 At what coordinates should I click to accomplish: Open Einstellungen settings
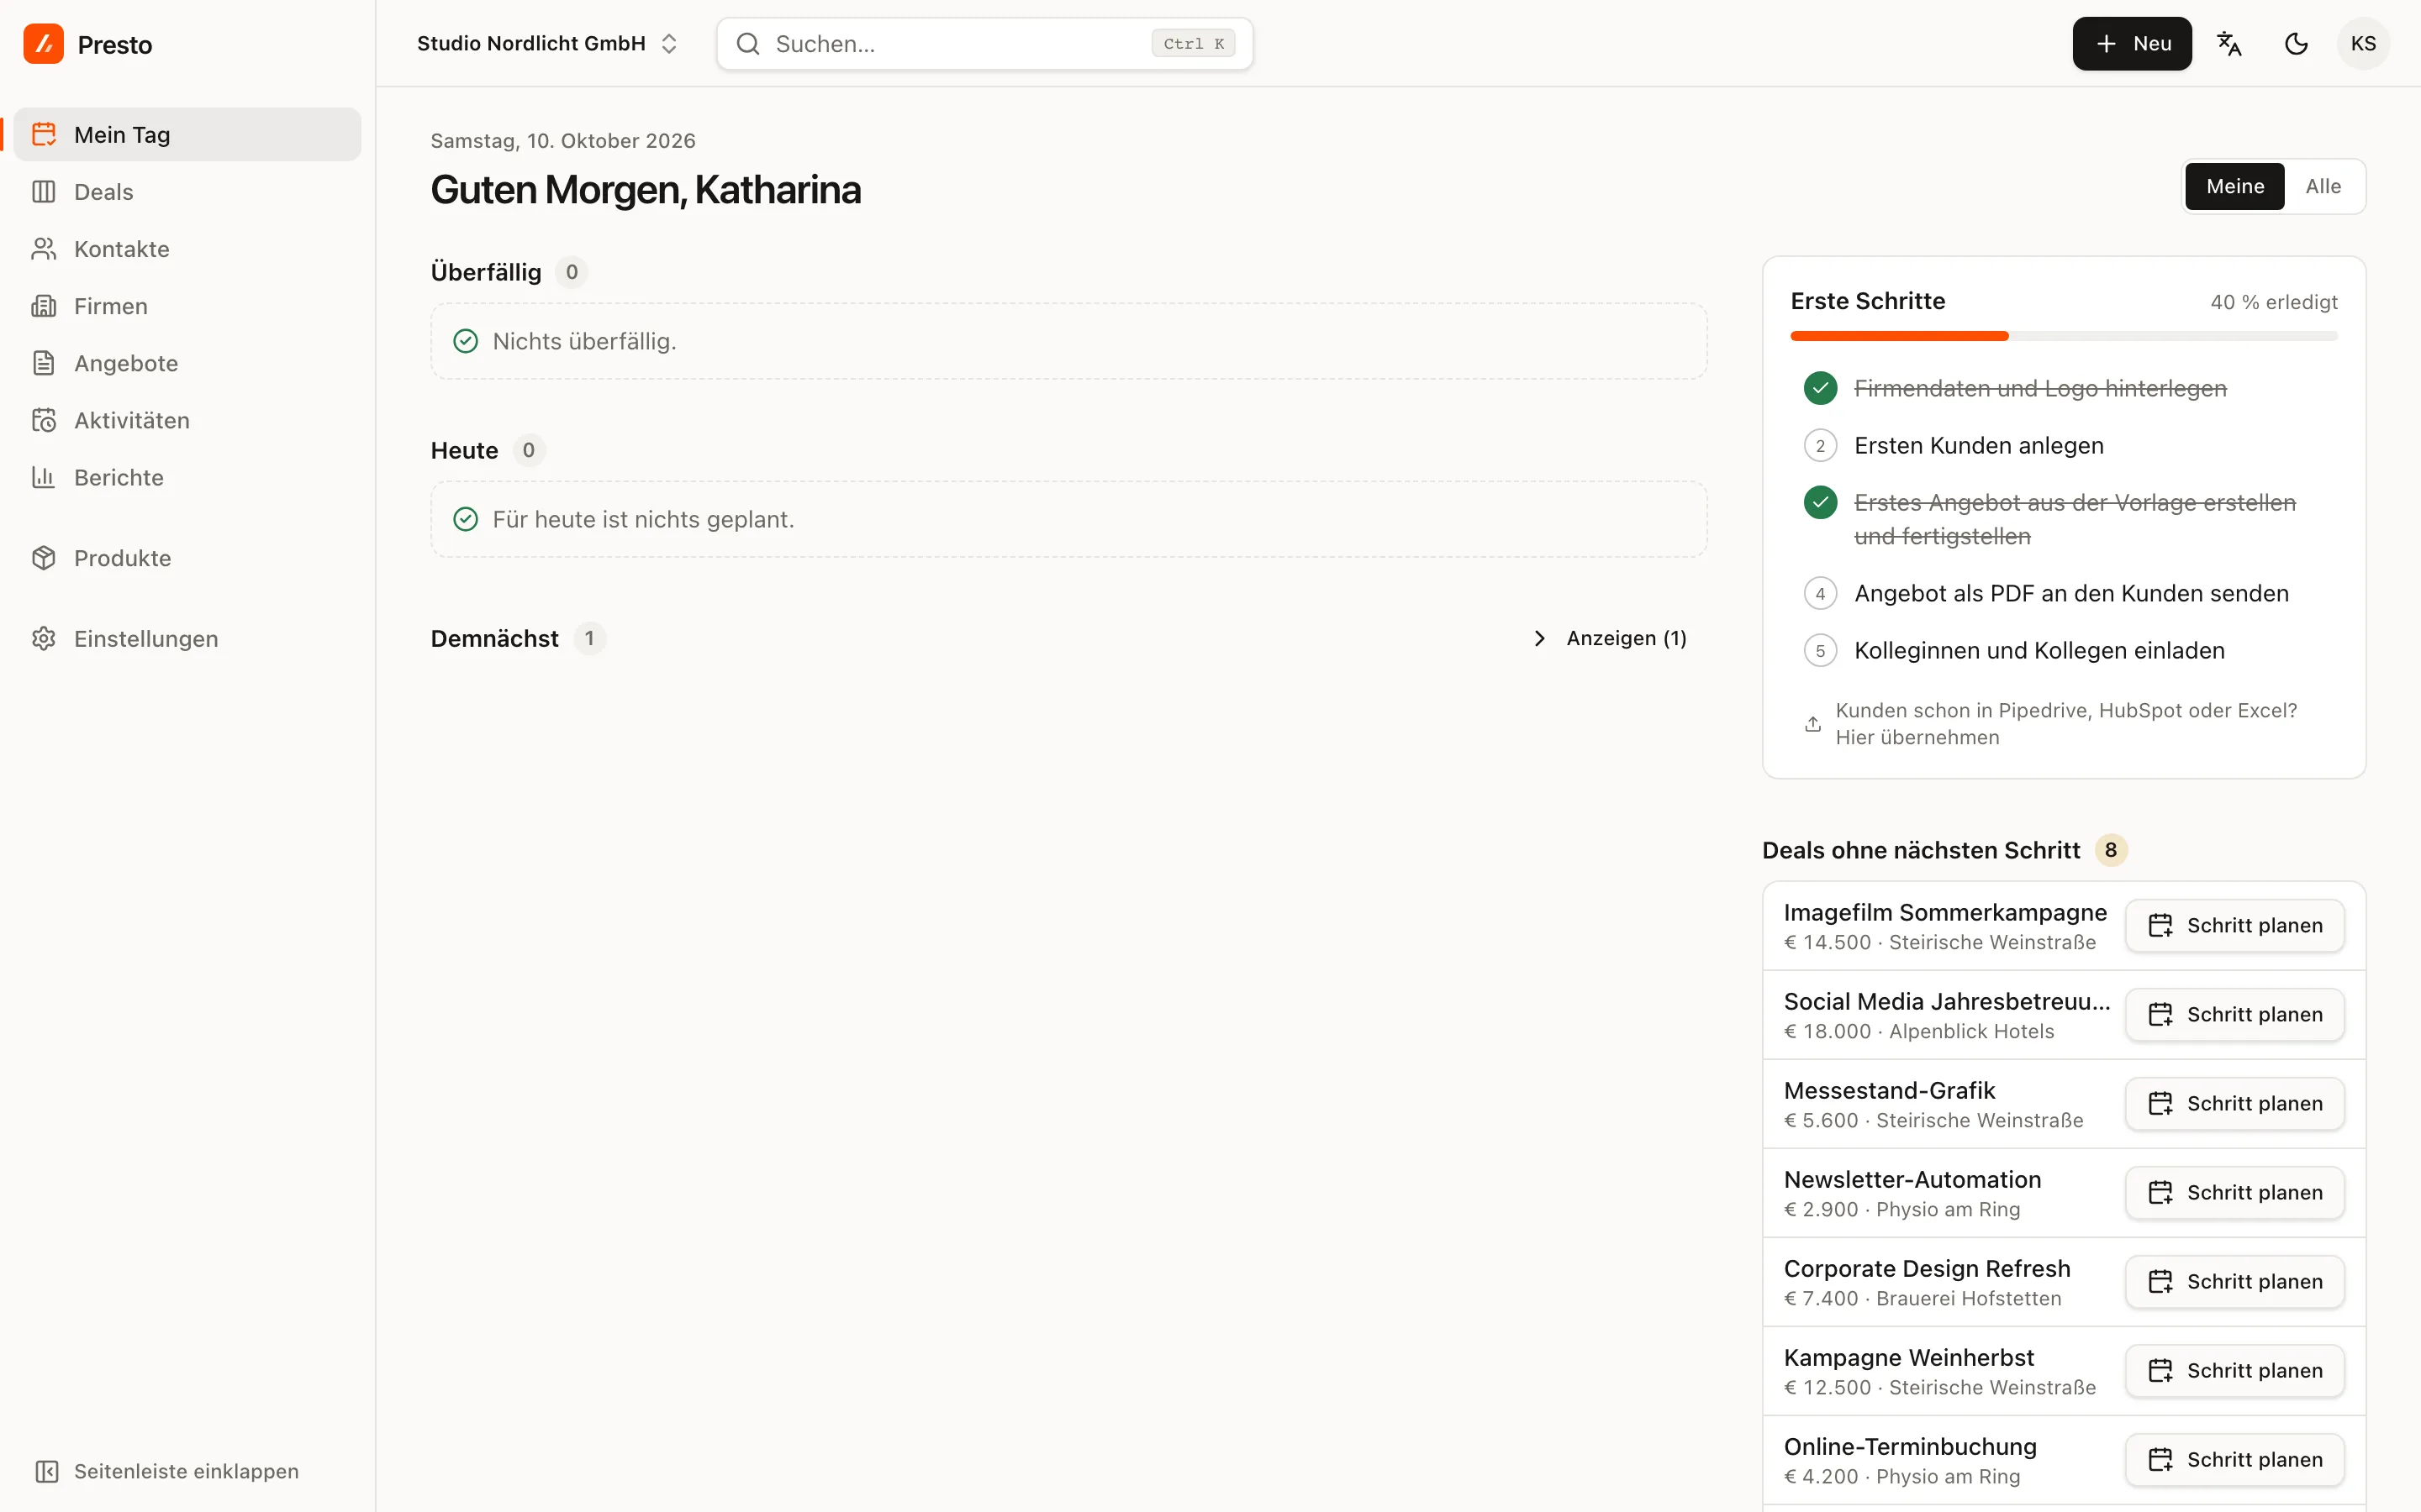(187, 638)
